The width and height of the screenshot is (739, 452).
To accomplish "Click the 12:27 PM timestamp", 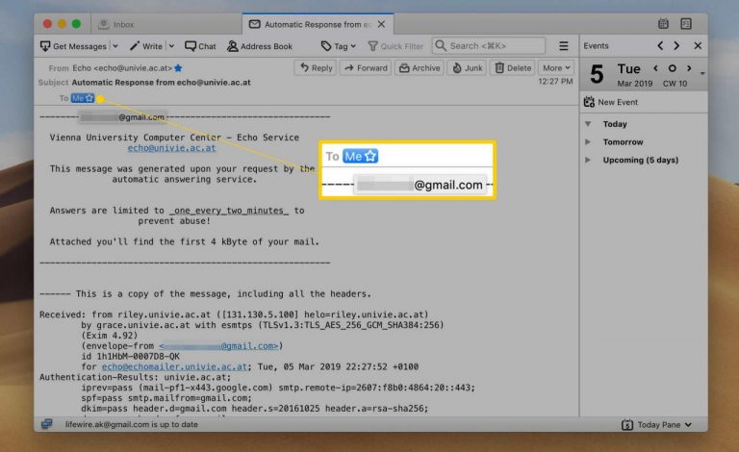I will (x=555, y=82).
